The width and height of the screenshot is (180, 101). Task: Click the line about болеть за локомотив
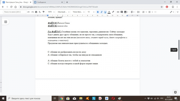point(69,61)
